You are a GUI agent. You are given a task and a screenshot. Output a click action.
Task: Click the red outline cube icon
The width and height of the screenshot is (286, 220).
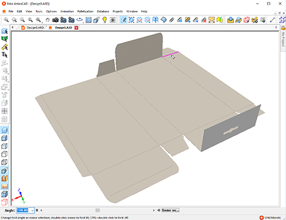click(x=5, y=202)
